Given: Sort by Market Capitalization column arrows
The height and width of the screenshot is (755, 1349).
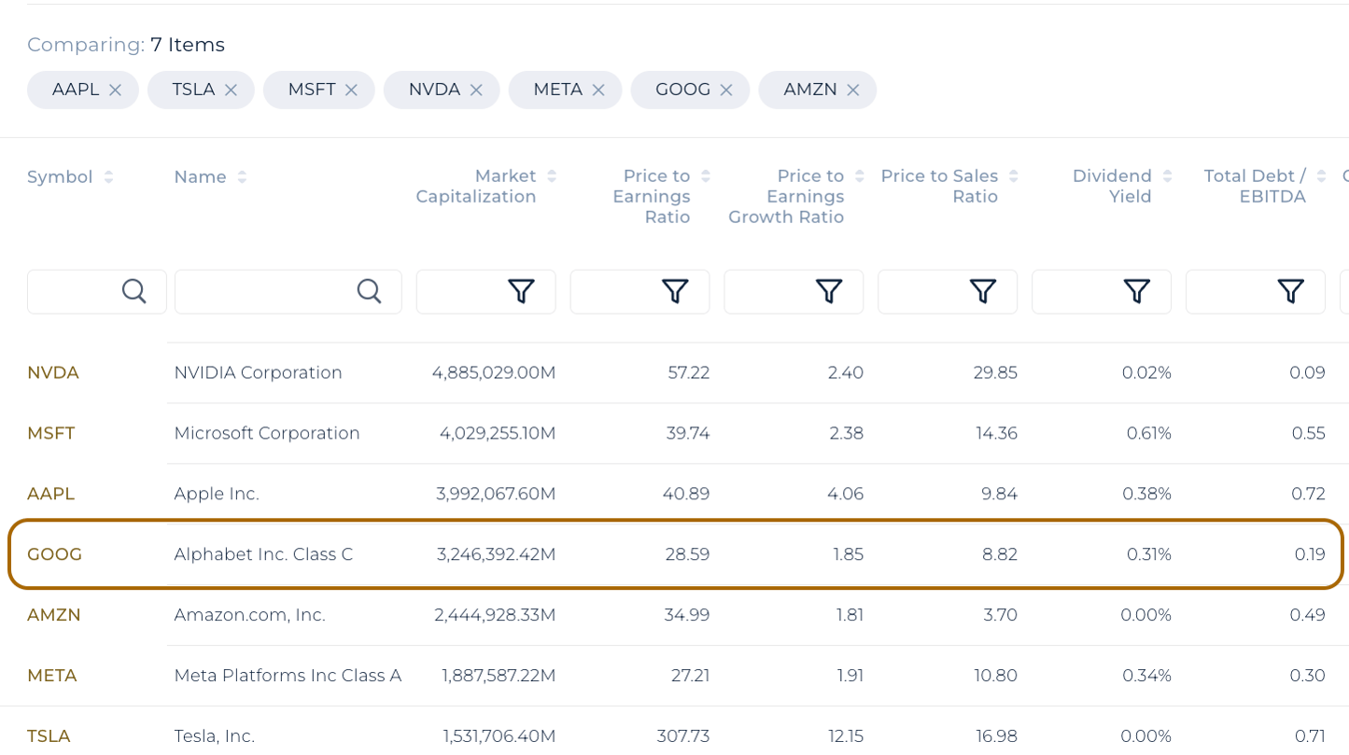Looking at the screenshot, I should [552, 176].
